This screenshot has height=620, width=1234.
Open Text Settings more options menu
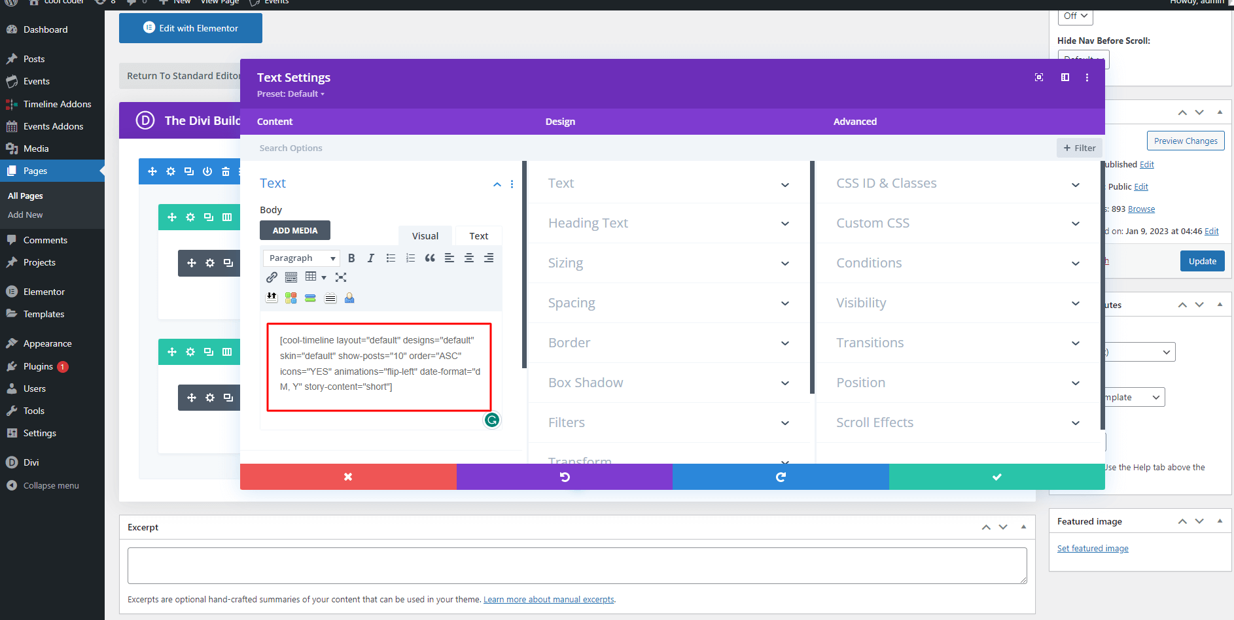click(1087, 77)
